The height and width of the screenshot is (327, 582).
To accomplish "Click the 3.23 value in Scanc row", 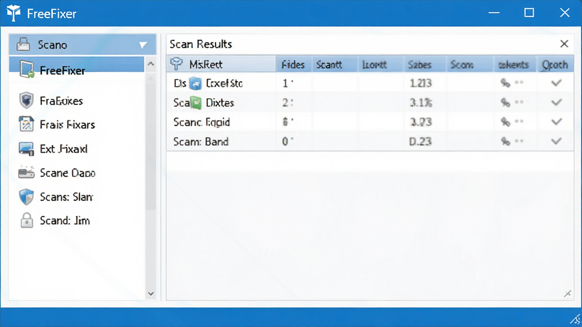I will click(x=421, y=122).
